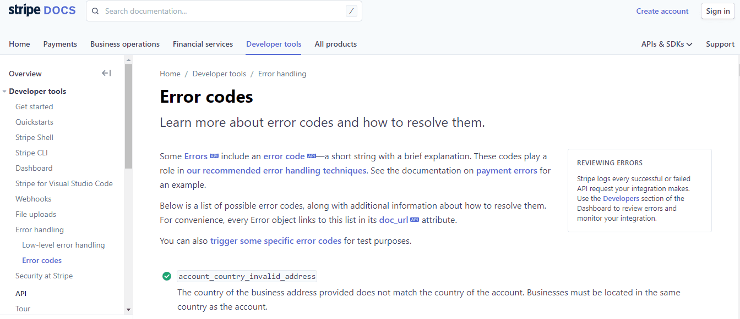
Task: Click the search magnifier icon
Action: [96, 11]
